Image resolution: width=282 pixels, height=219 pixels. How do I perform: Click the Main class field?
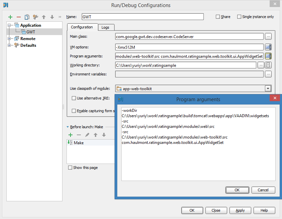189,36
